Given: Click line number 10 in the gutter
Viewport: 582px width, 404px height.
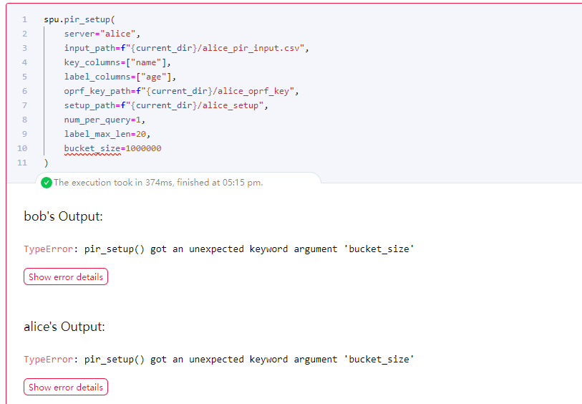Looking at the screenshot, I should click(x=22, y=148).
